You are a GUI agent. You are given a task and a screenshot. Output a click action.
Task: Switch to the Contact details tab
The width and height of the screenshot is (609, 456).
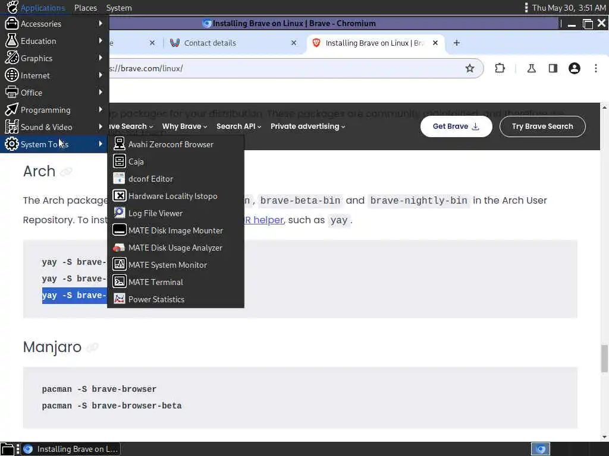coord(233,43)
